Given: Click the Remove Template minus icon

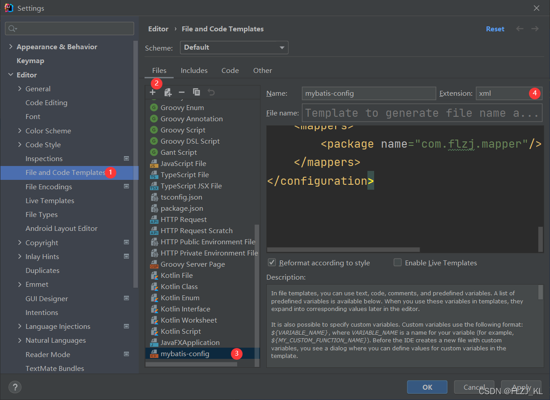Looking at the screenshot, I should click(182, 92).
